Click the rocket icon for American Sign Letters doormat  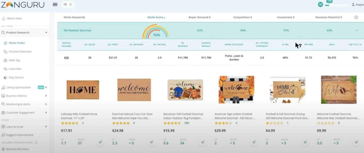pos(254,142)
